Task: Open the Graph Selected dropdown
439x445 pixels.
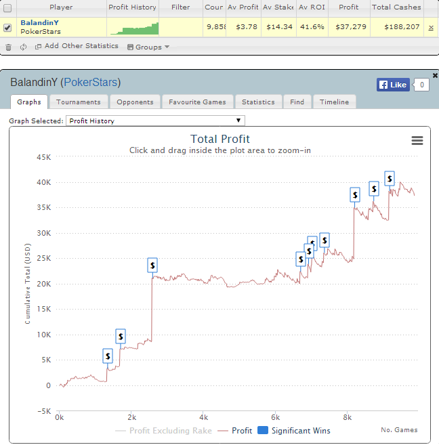Action: [155, 121]
